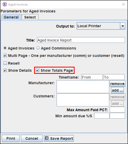This screenshot has width=128, height=144.
Task: Click the Manufacturer add button
Action: 117,90
